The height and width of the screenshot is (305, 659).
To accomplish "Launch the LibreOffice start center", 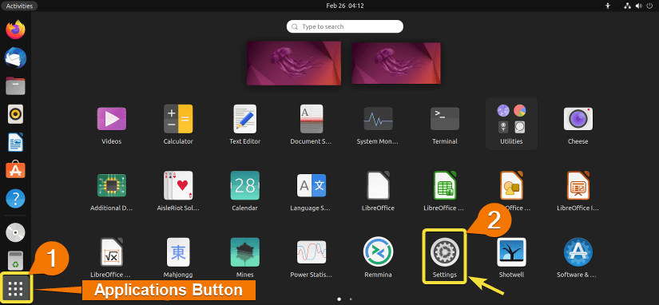I will coord(378,185).
